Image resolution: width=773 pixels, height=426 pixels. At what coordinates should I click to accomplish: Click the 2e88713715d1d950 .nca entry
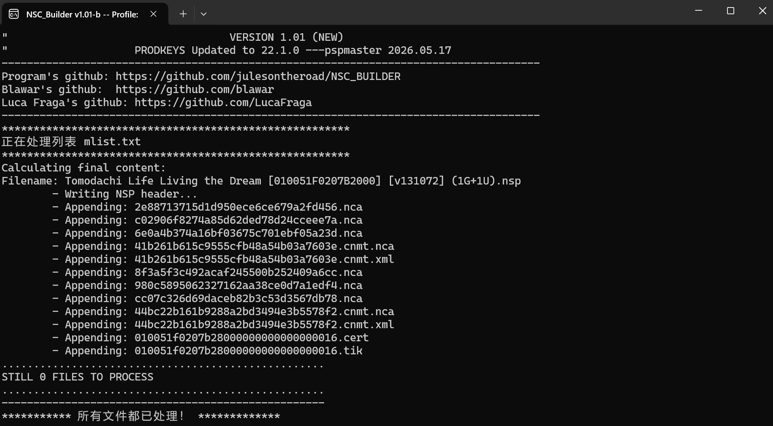click(x=249, y=207)
